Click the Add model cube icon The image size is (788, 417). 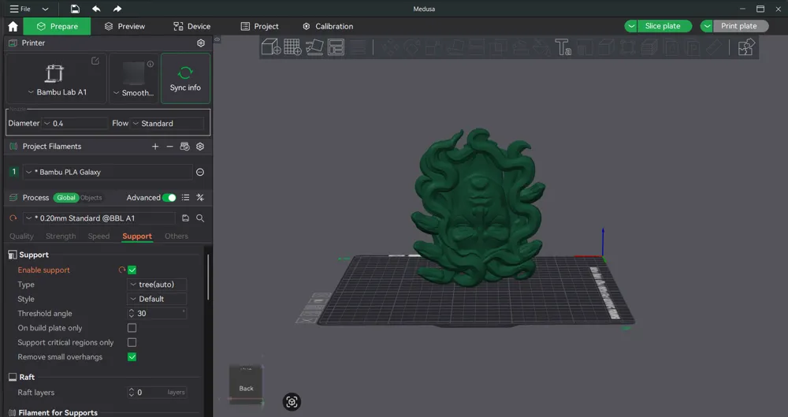click(x=271, y=47)
